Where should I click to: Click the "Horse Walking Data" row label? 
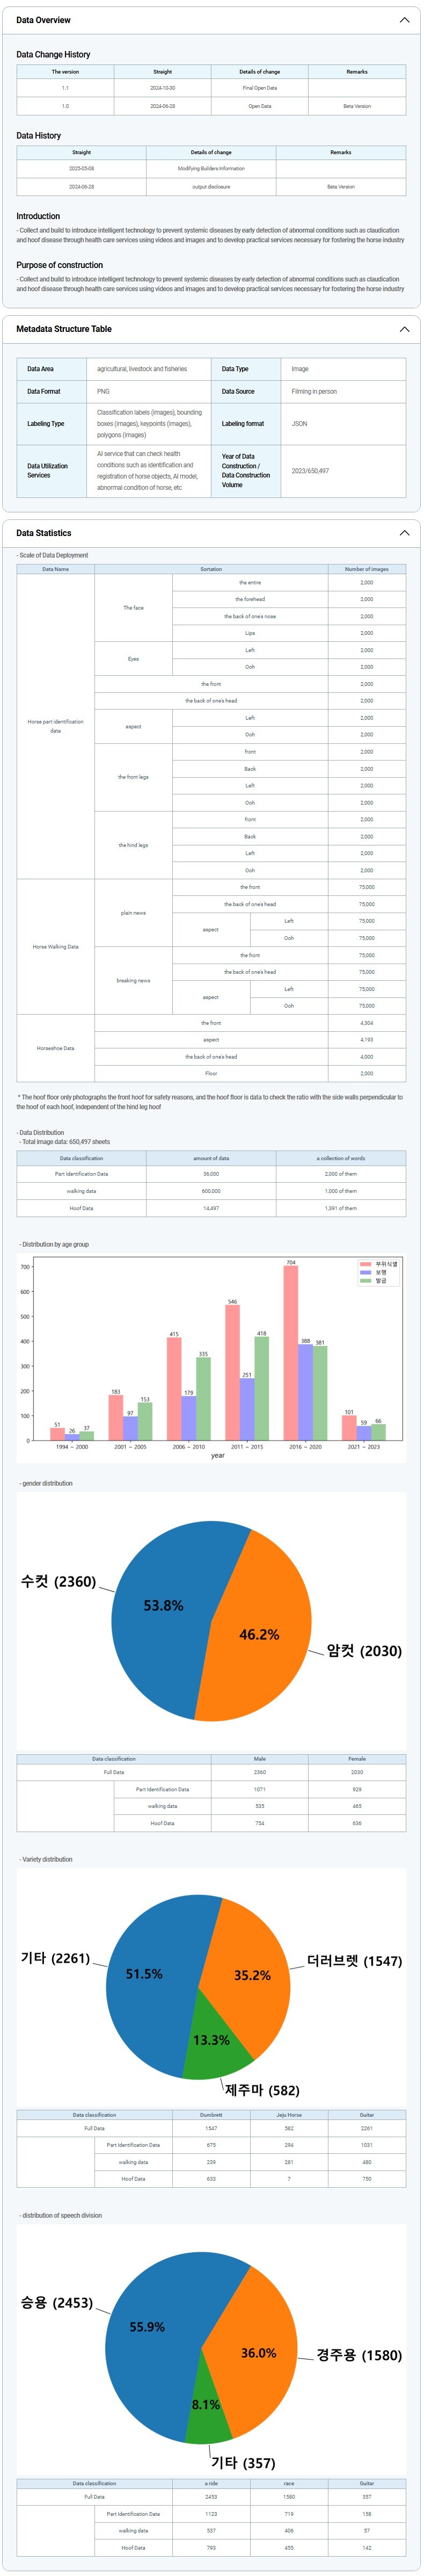[x=55, y=946]
